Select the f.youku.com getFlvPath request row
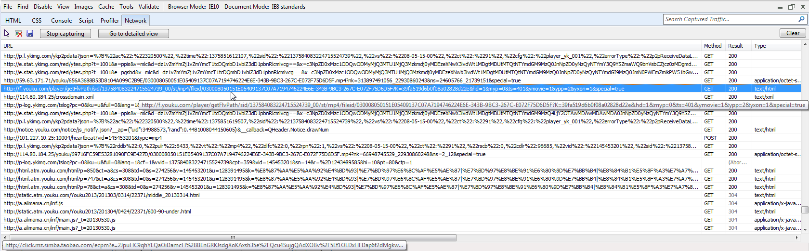 (401, 89)
